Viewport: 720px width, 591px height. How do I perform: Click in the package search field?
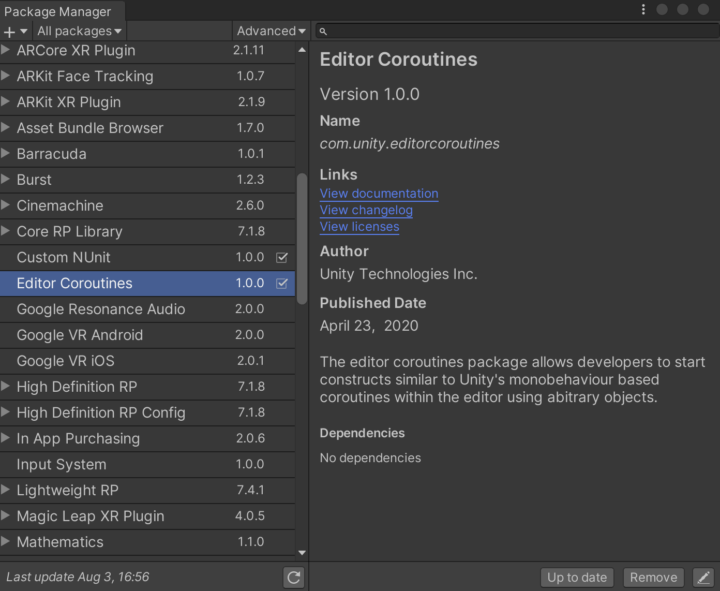pyautogui.click(x=517, y=32)
